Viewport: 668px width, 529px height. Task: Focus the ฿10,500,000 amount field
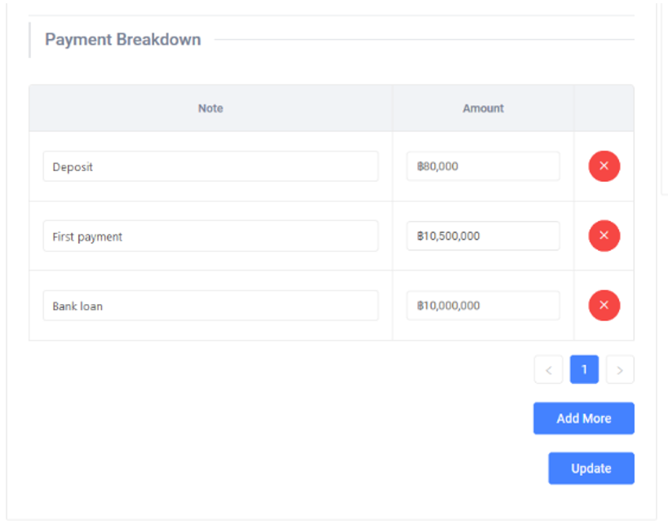tap(483, 236)
